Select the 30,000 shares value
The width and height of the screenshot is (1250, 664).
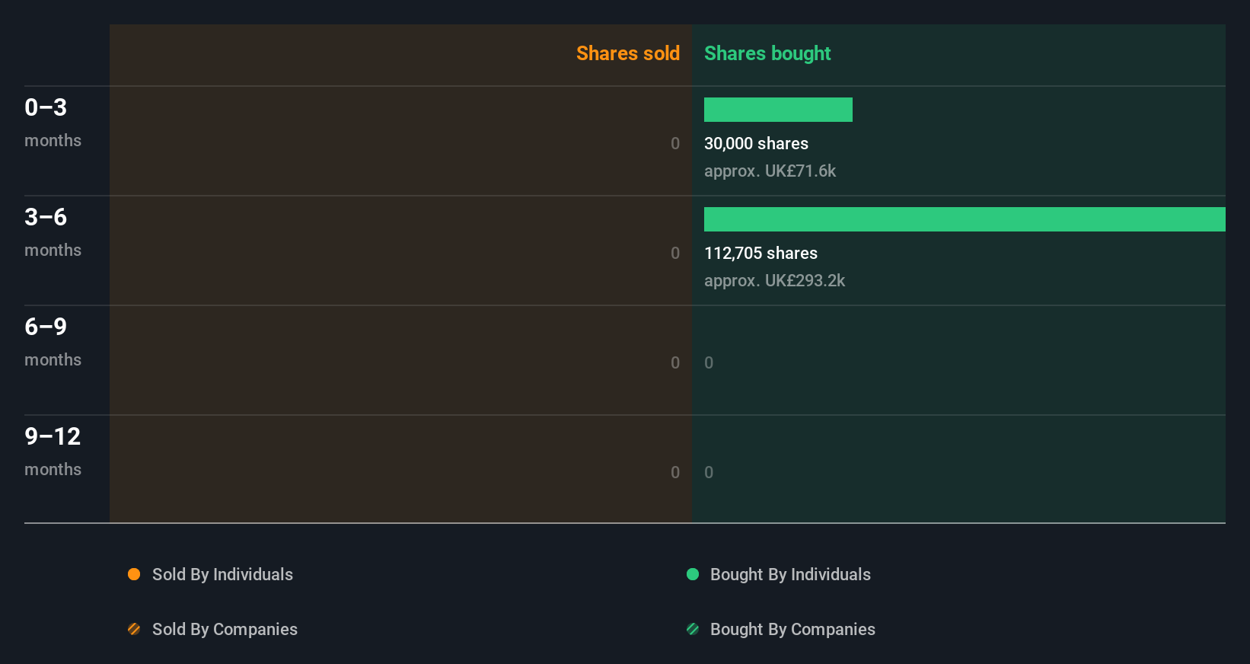[756, 143]
